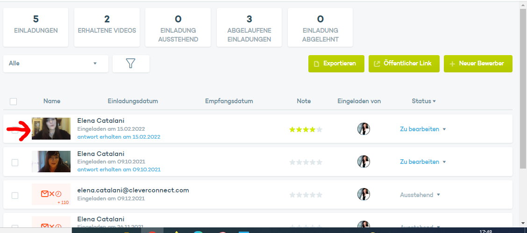The image size is (527, 233).
Task: Tick the select-all checkbox in table header
Action: pos(14,101)
